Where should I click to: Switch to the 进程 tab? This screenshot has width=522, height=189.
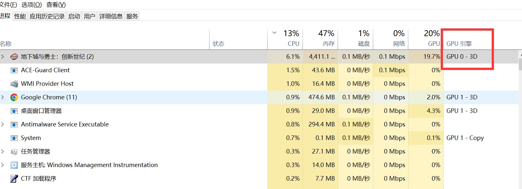5,16
